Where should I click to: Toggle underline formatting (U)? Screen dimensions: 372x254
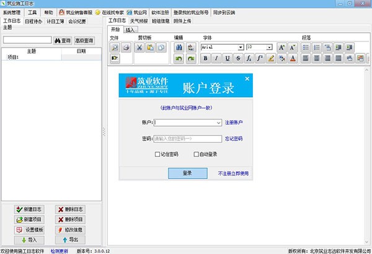click(228, 58)
